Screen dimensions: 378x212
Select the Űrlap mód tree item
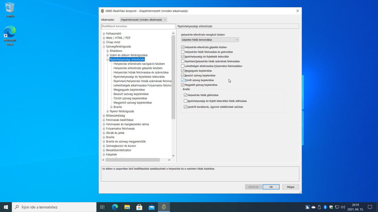tap(113, 42)
